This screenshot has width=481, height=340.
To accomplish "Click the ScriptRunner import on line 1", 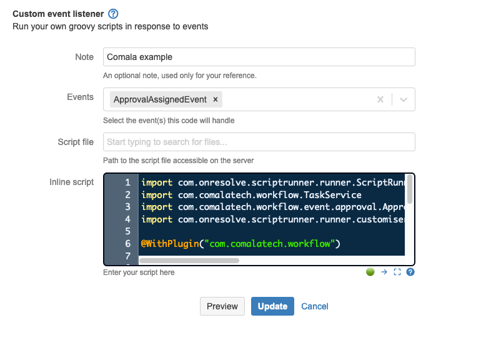I will (273, 182).
